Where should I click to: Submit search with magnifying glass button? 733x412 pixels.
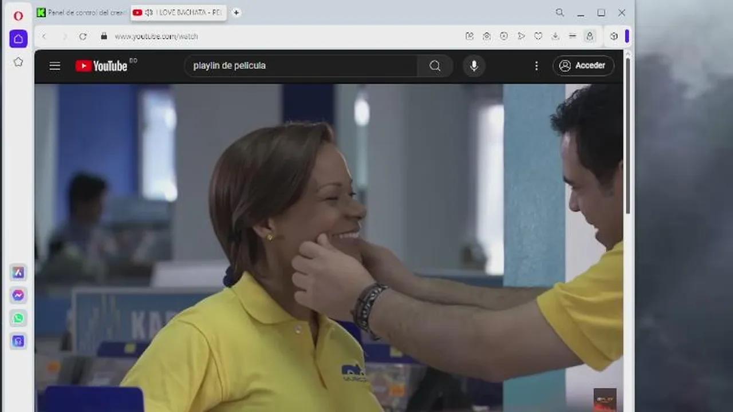click(x=435, y=66)
